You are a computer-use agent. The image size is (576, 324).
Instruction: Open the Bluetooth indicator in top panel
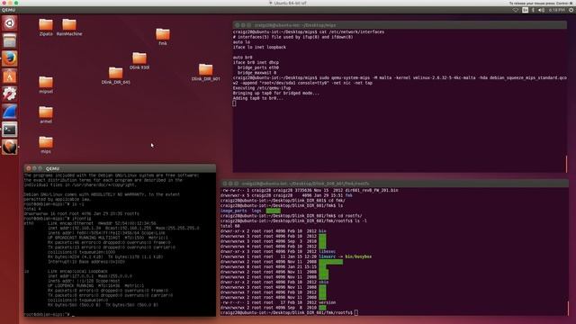pyautogui.click(x=534, y=10)
